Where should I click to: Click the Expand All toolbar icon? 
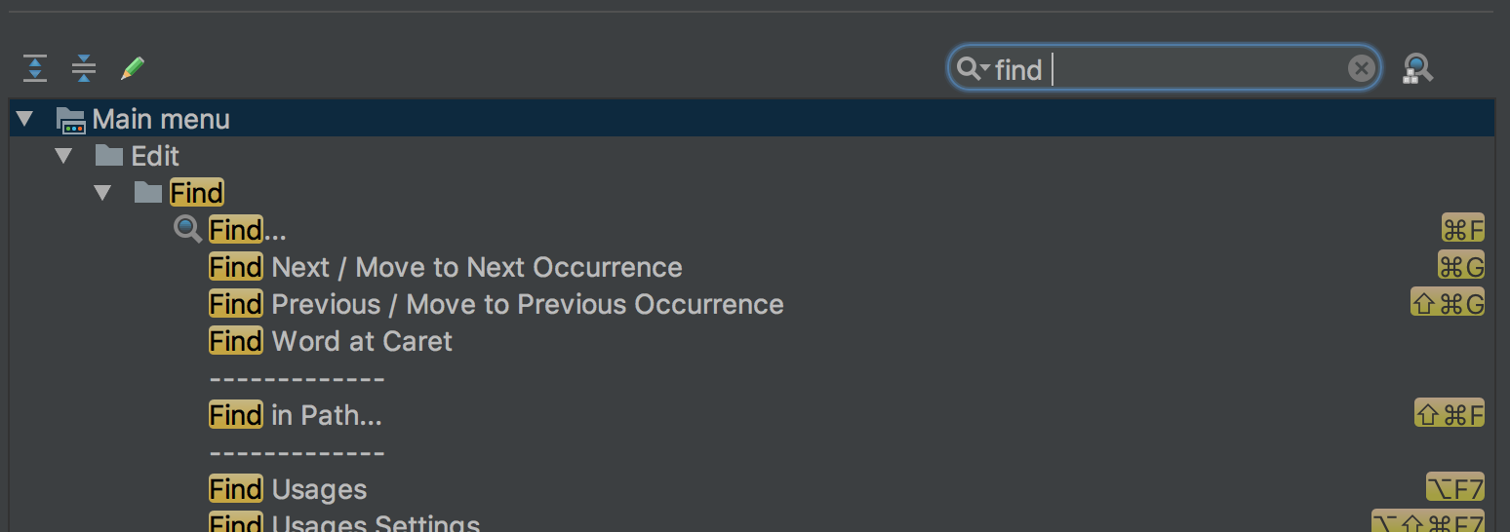tap(35, 68)
